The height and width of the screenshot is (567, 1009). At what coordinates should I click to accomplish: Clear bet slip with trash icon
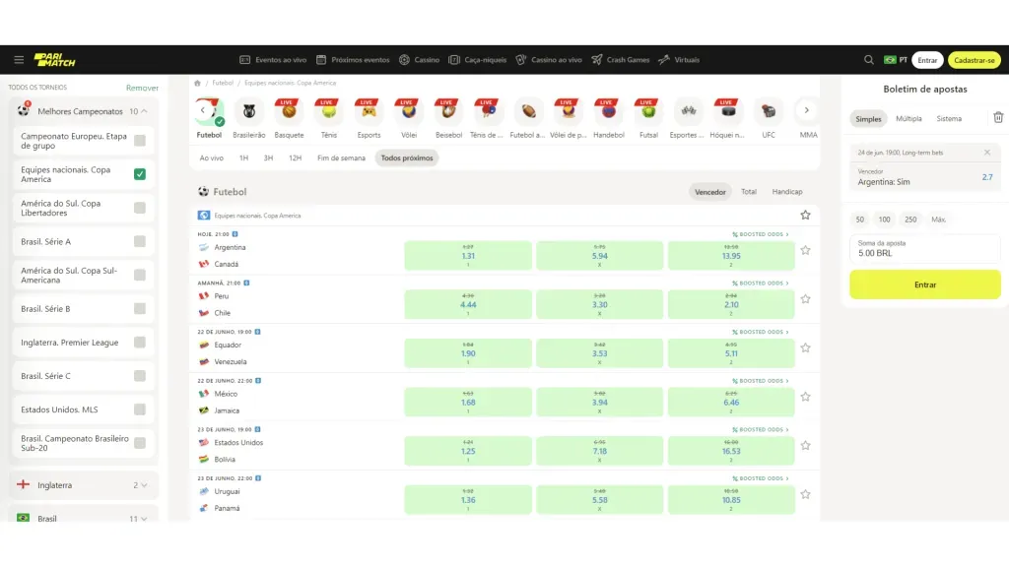(997, 118)
